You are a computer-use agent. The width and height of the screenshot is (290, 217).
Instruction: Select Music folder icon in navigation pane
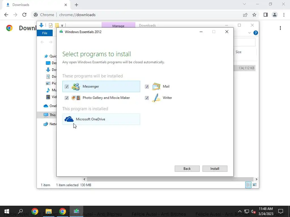[x=48, y=90]
